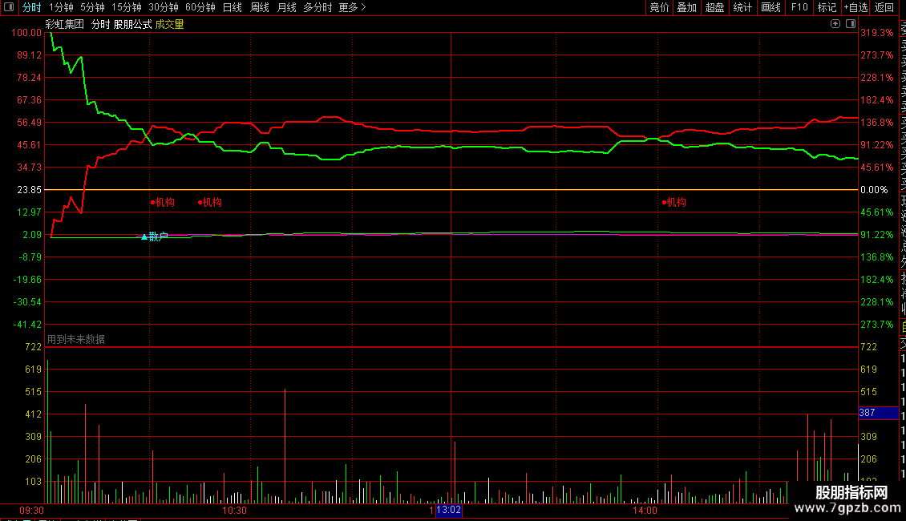
Task: Click the 返回 back button
Action: tap(884, 7)
